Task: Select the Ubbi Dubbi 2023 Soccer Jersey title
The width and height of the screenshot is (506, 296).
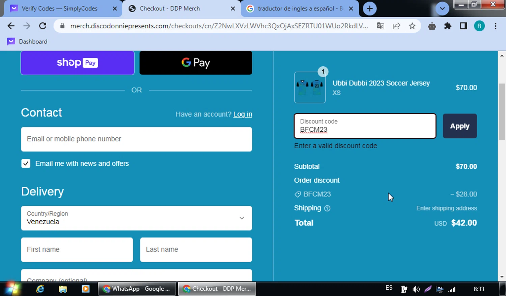Action: coord(381,83)
